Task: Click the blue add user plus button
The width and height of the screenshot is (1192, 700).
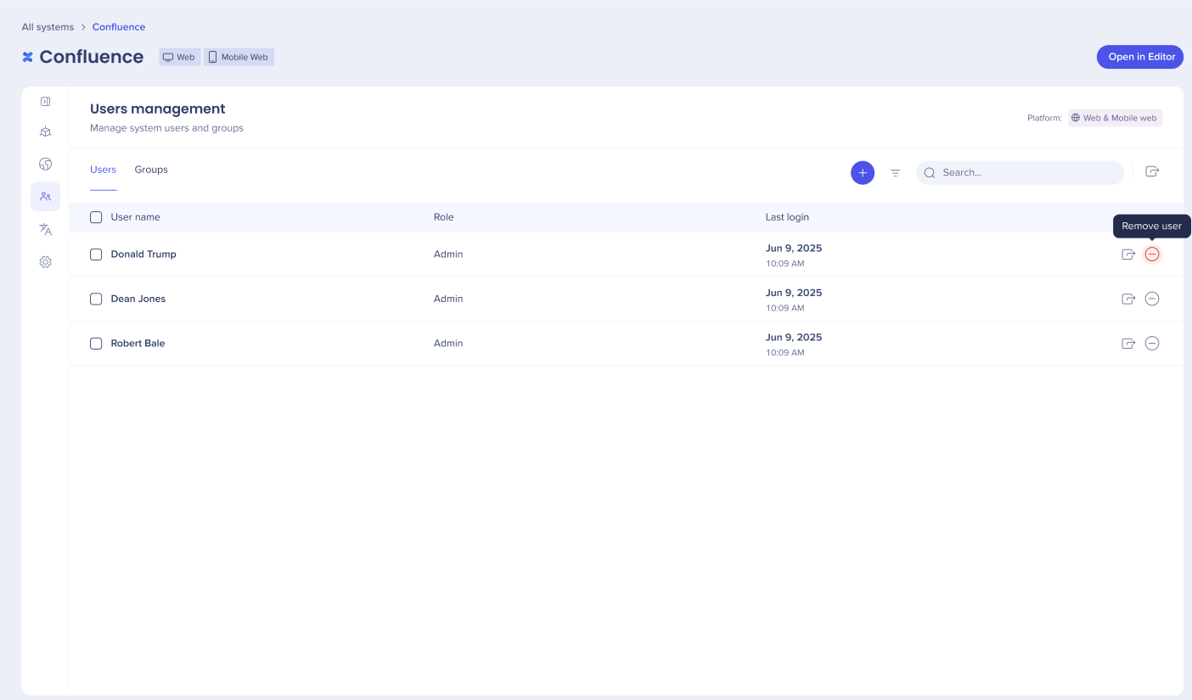Action: click(863, 173)
